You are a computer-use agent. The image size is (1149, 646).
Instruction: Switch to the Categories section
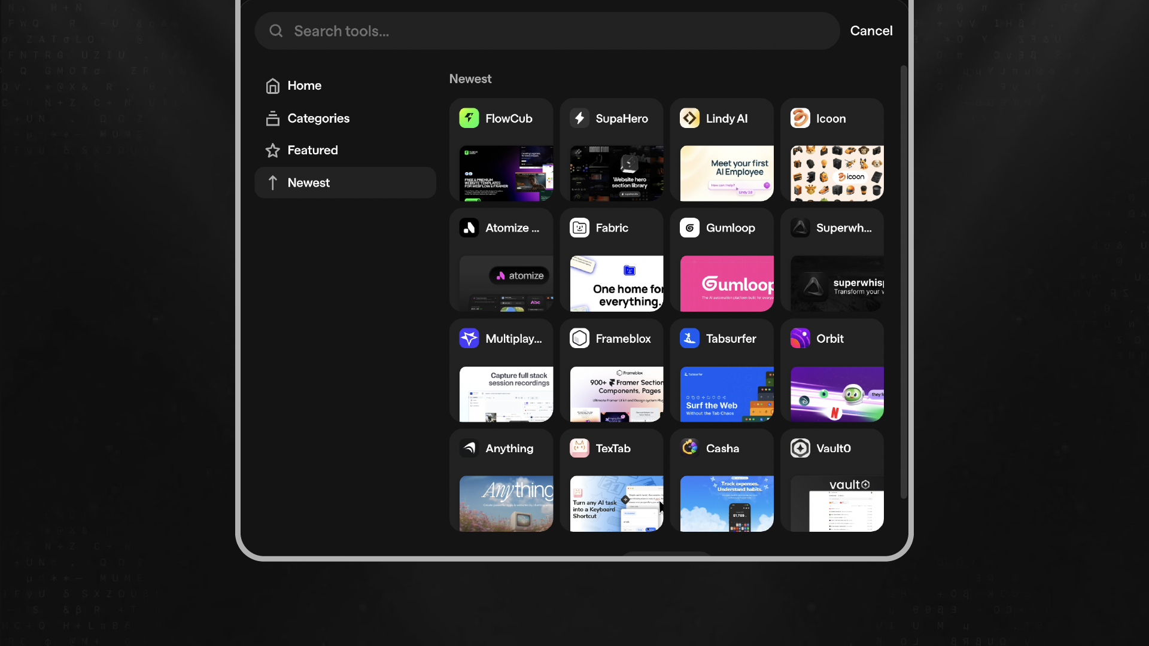tap(319, 118)
